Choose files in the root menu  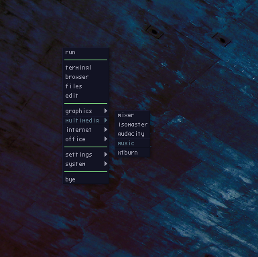click(x=86, y=86)
